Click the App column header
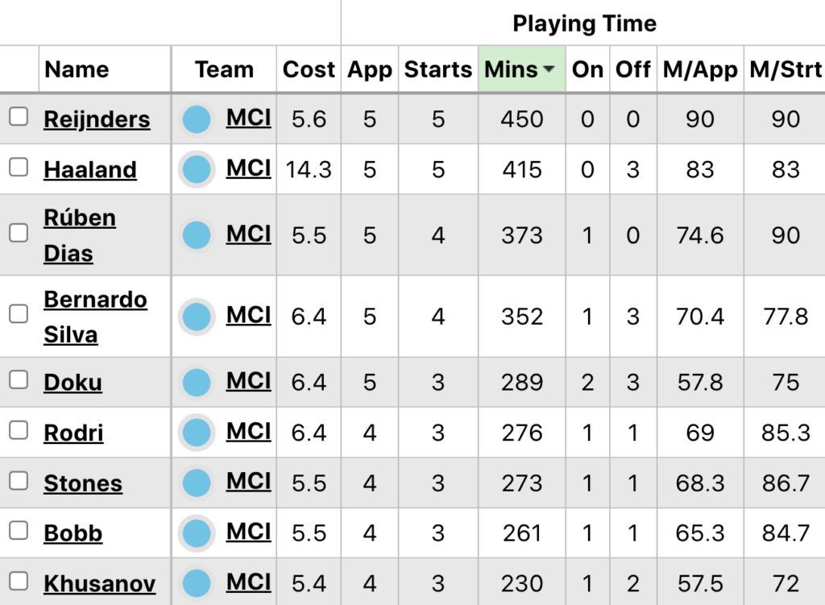Screen dimensions: 825x605 tap(369, 70)
